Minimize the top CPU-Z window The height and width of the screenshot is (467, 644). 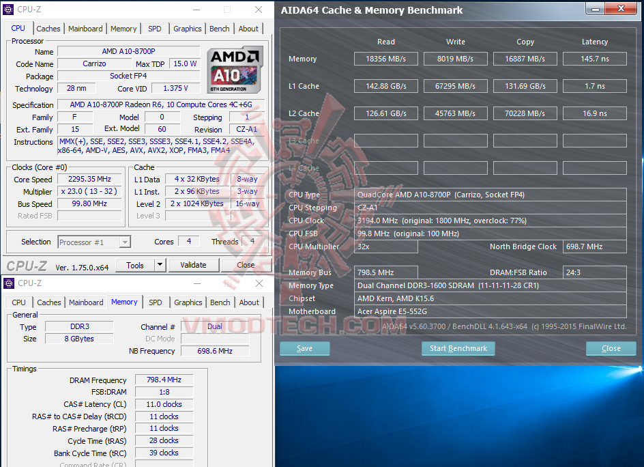pos(196,10)
